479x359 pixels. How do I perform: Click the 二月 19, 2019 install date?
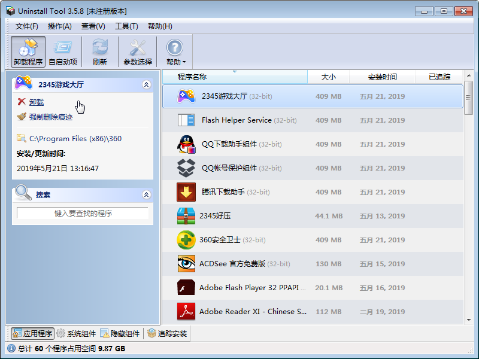(382, 312)
